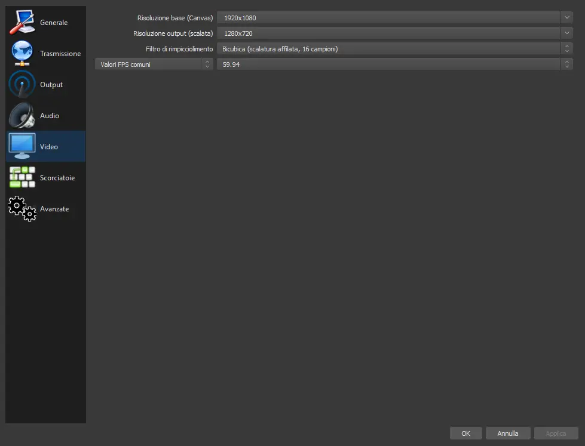Click the Bicubica filter combo box text
585x446 pixels.
coord(280,49)
